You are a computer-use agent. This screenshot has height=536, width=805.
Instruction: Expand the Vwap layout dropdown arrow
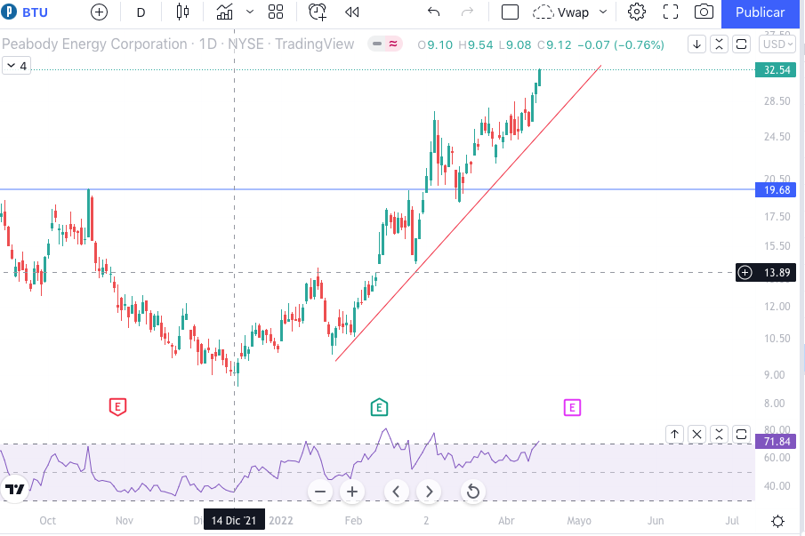pyautogui.click(x=603, y=12)
